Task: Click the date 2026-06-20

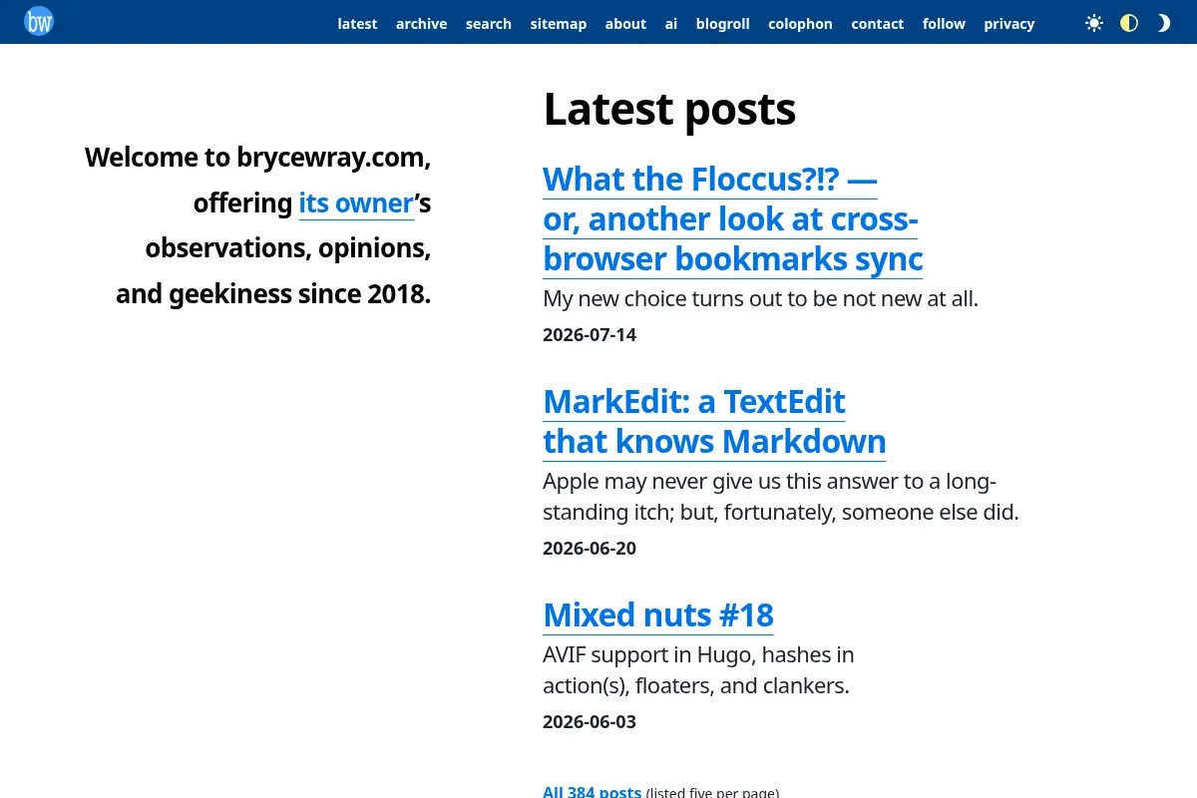Action: pos(590,549)
